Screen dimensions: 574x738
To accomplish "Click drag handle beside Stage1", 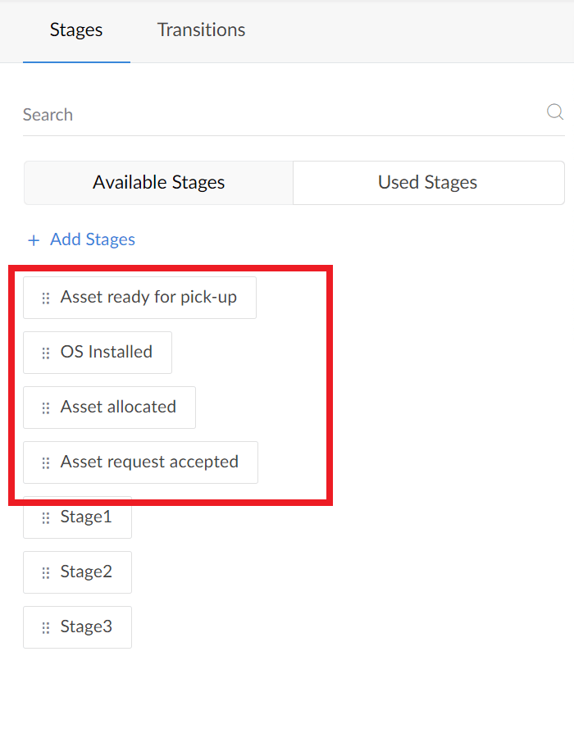I will pyautogui.click(x=46, y=518).
